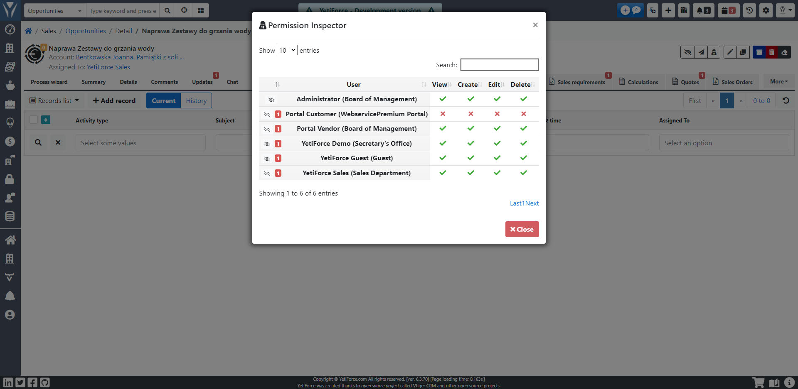The width and height of the screenshot is (798, 389).
Task: Select History activities view
Action: [x=196, y=100]
